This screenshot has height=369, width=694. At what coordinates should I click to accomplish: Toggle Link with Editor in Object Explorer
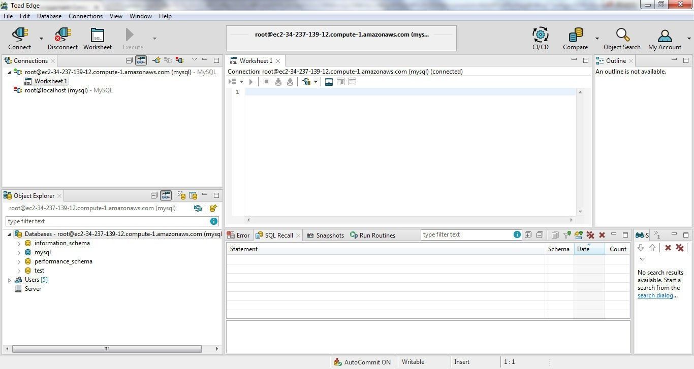(x=166, y=195)
